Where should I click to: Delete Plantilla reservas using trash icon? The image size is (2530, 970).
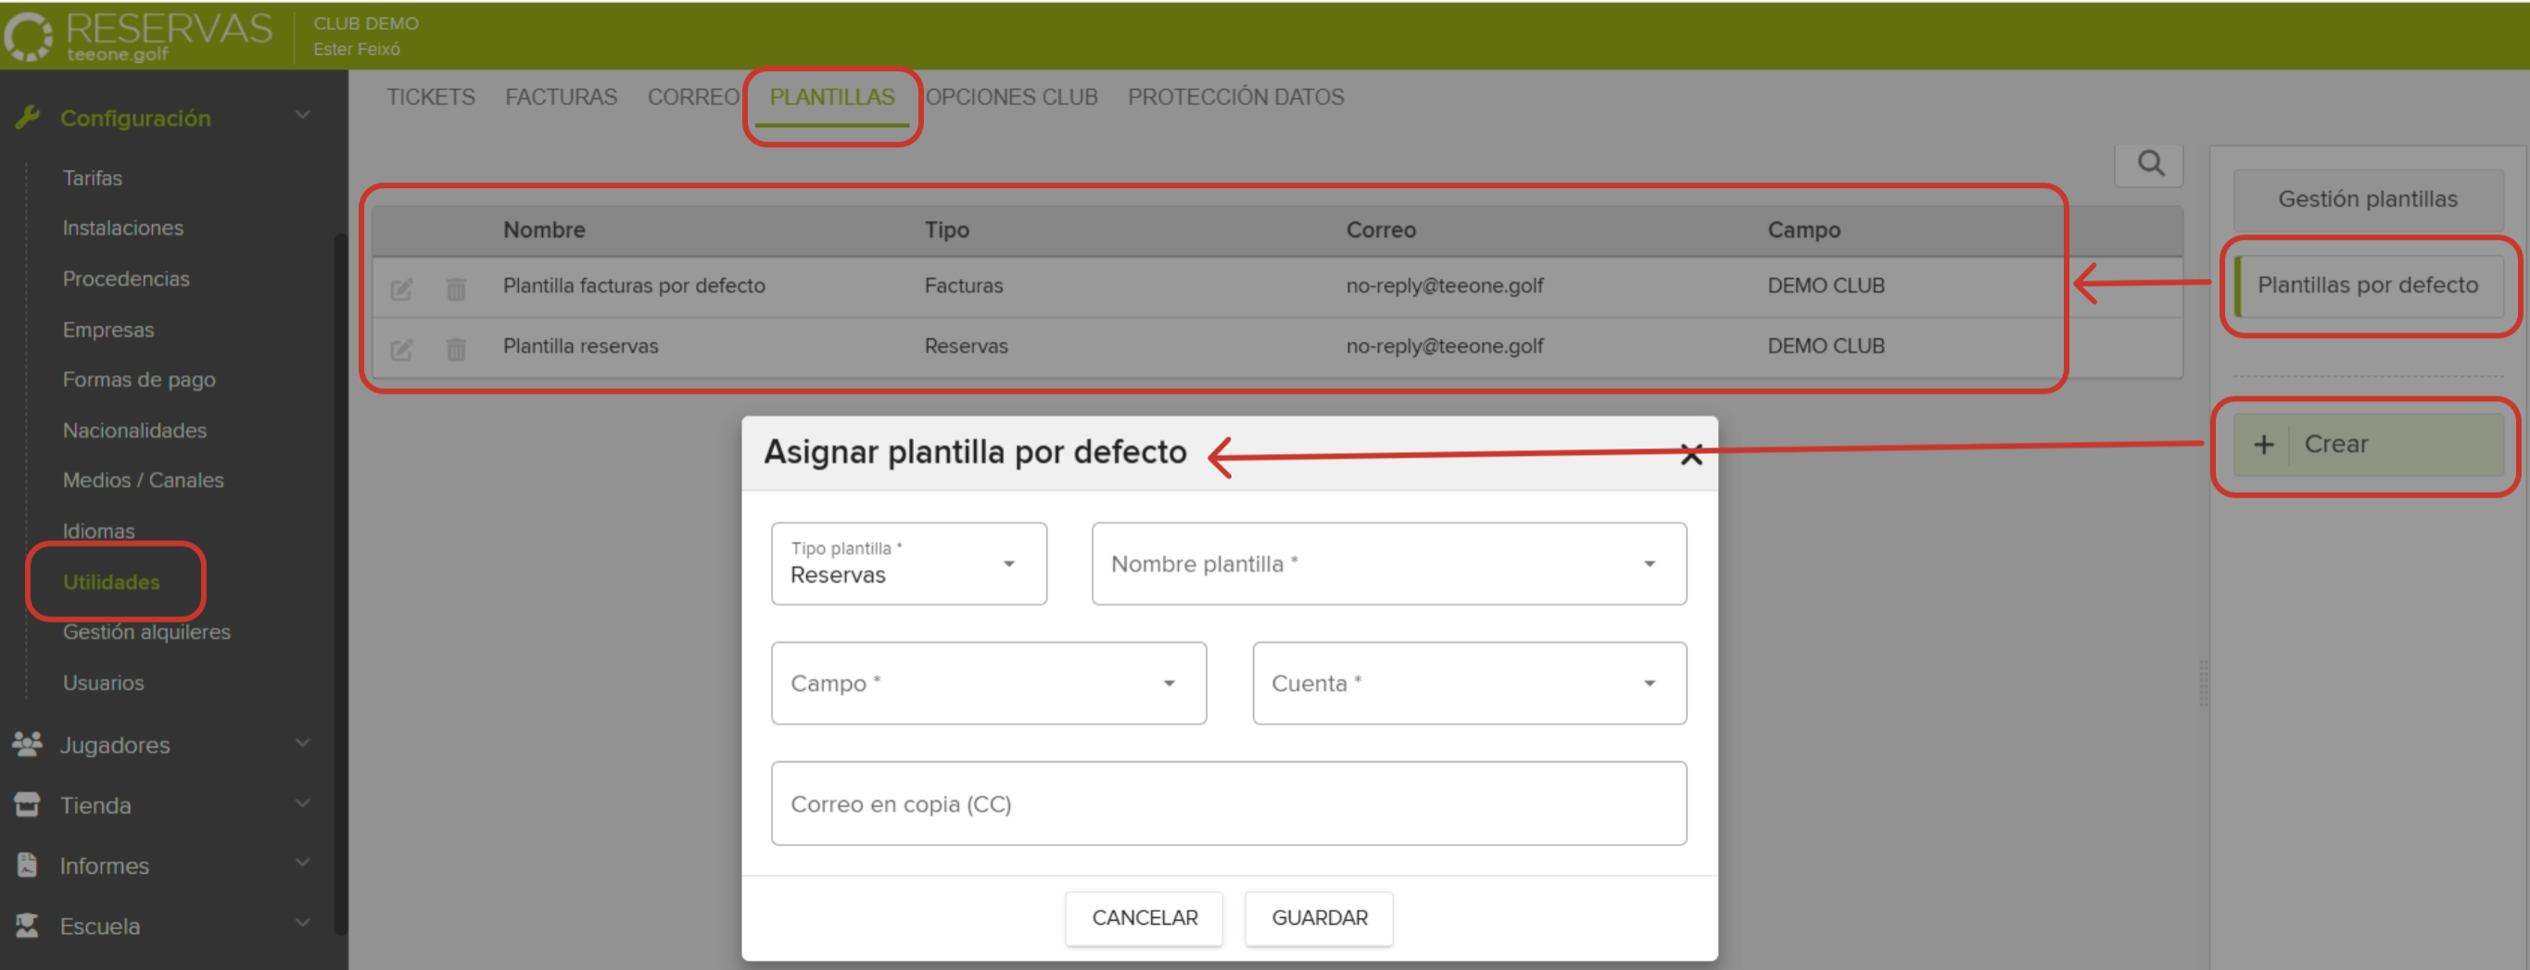point(456,349)
